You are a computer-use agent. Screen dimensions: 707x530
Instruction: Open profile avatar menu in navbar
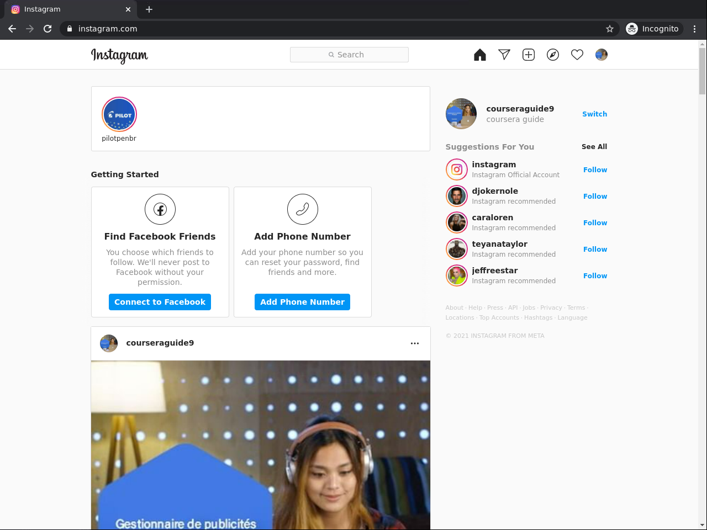tap(602, 55)
